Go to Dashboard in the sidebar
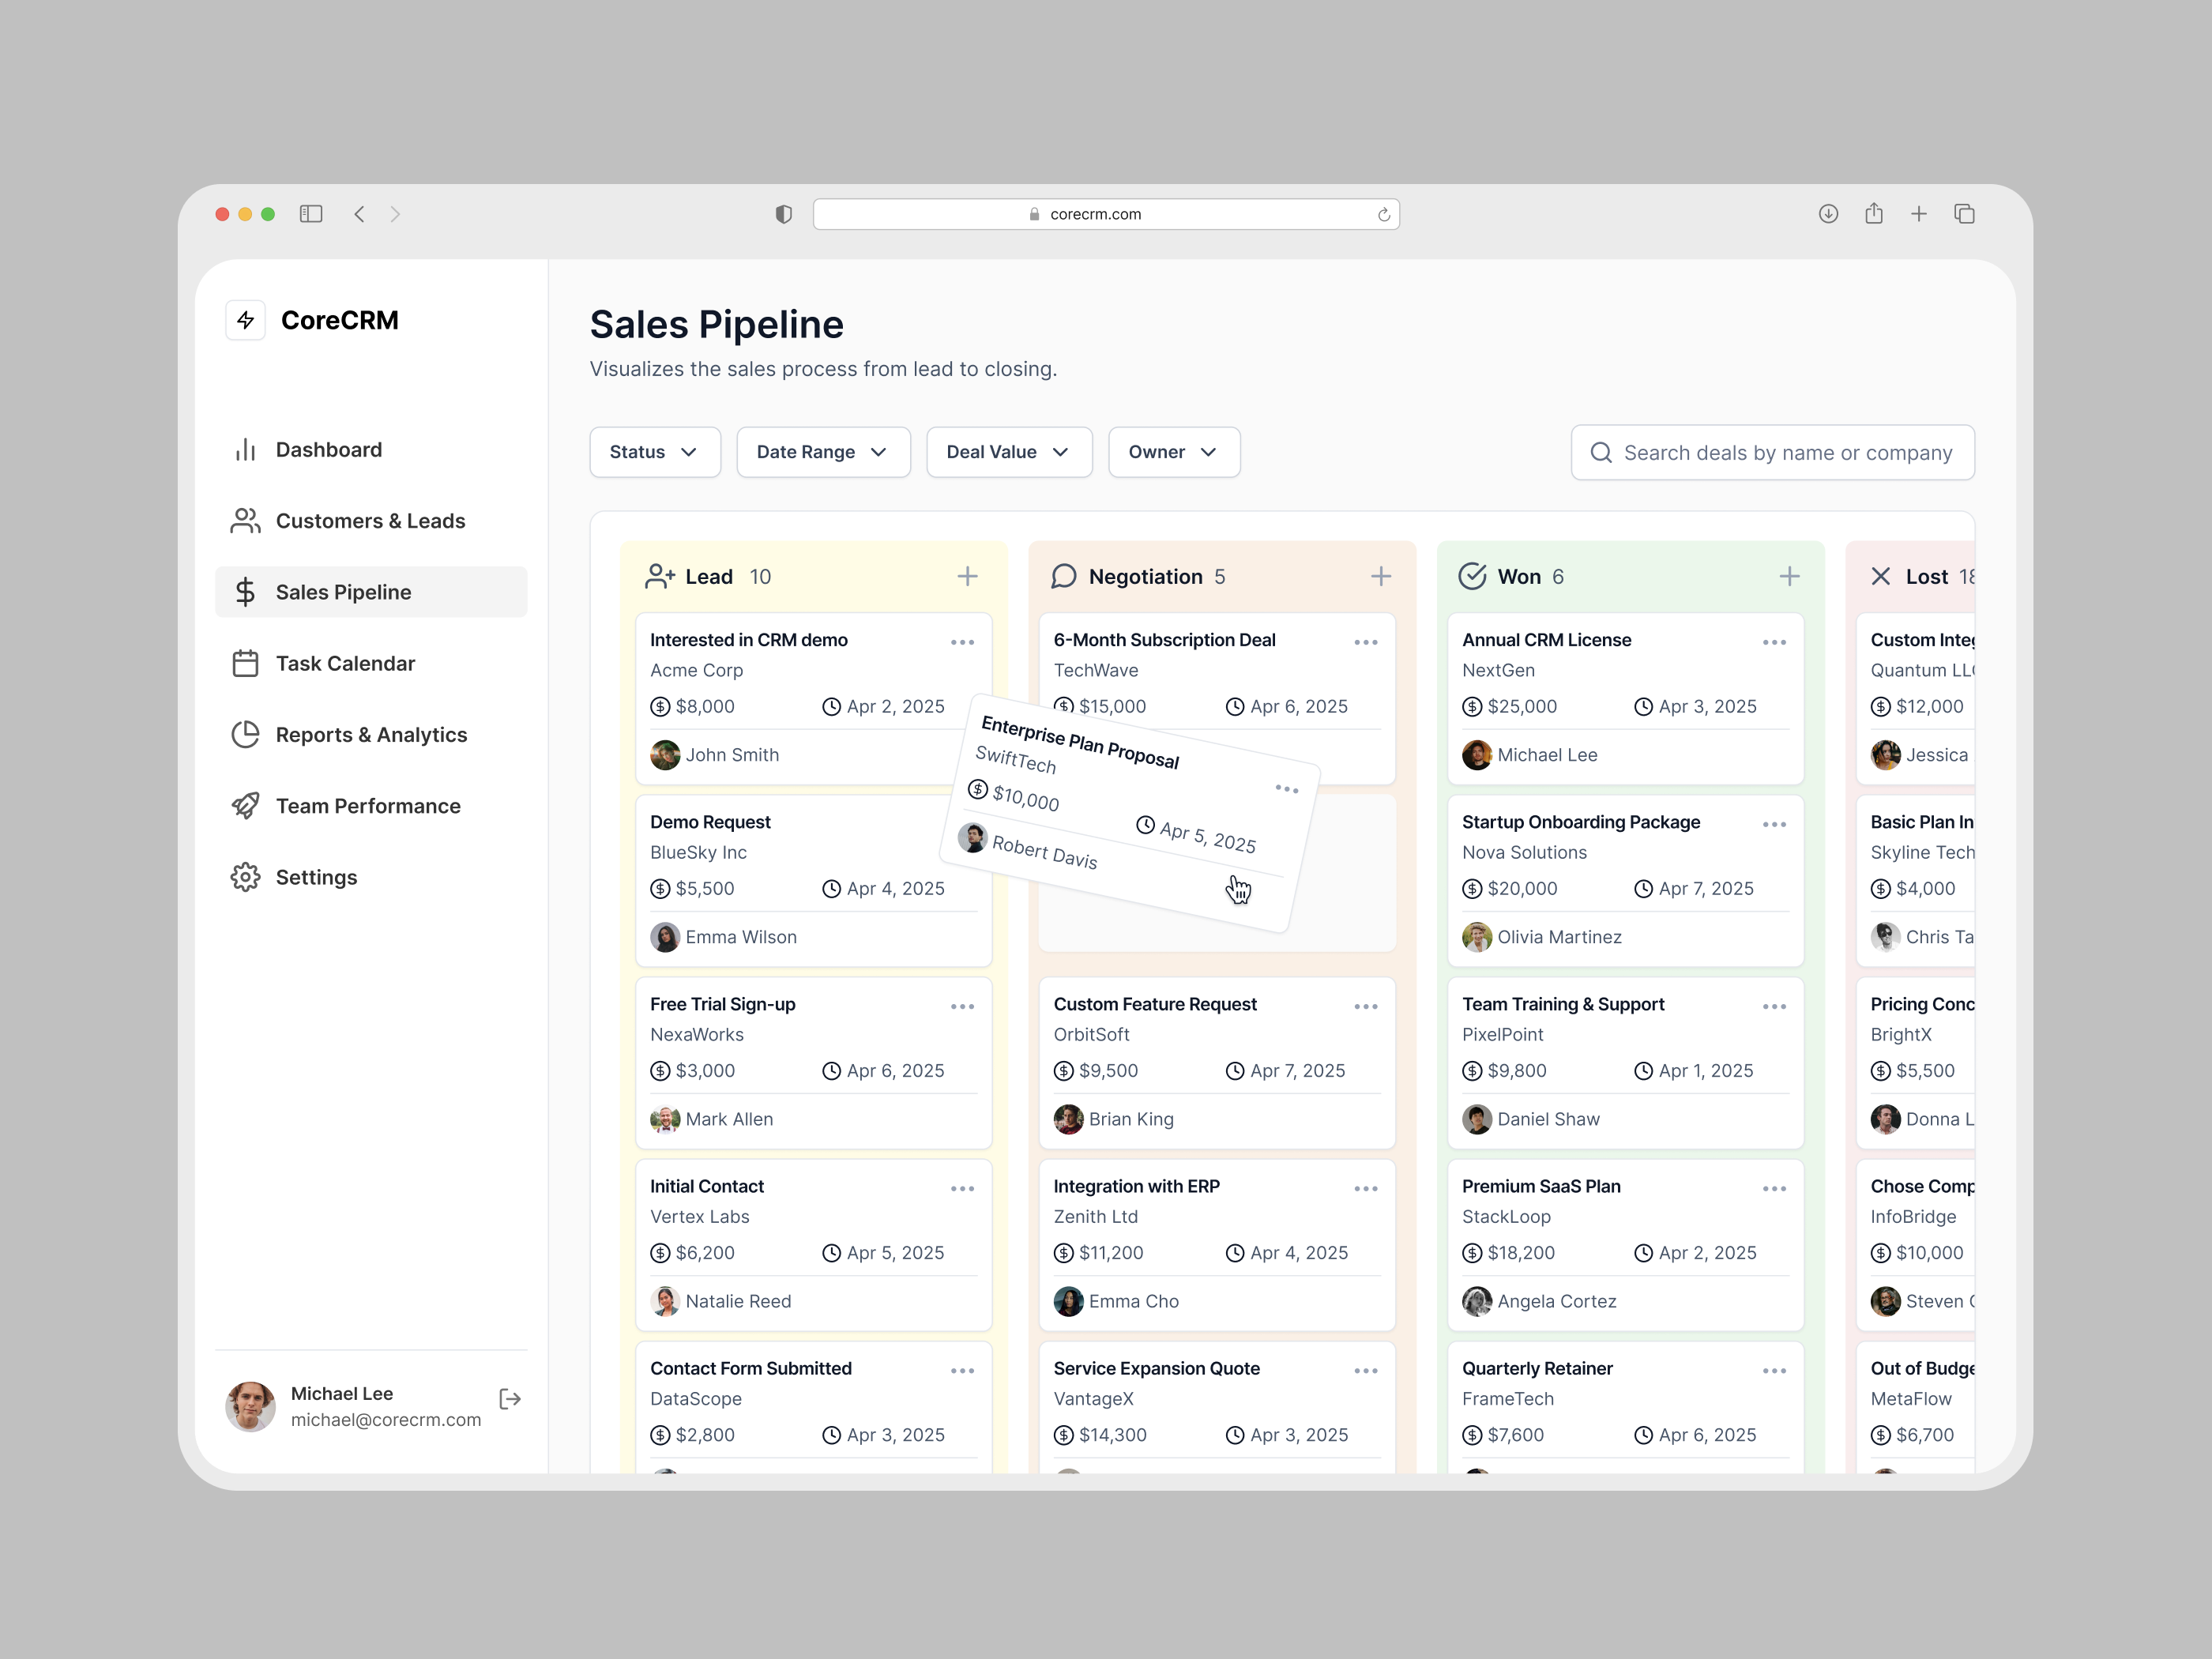 [328, 450]
